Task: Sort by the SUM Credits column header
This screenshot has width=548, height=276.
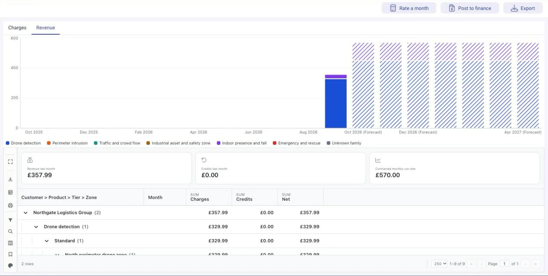Action: (255, 197)
